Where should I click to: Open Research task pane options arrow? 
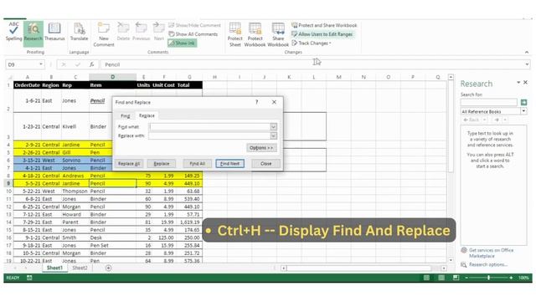(518, 83)
